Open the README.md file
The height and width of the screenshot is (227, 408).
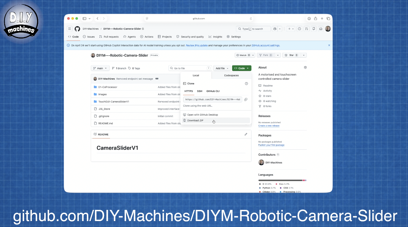[106, 123]
